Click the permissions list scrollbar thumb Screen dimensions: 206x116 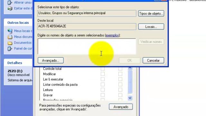pos(130,82)
